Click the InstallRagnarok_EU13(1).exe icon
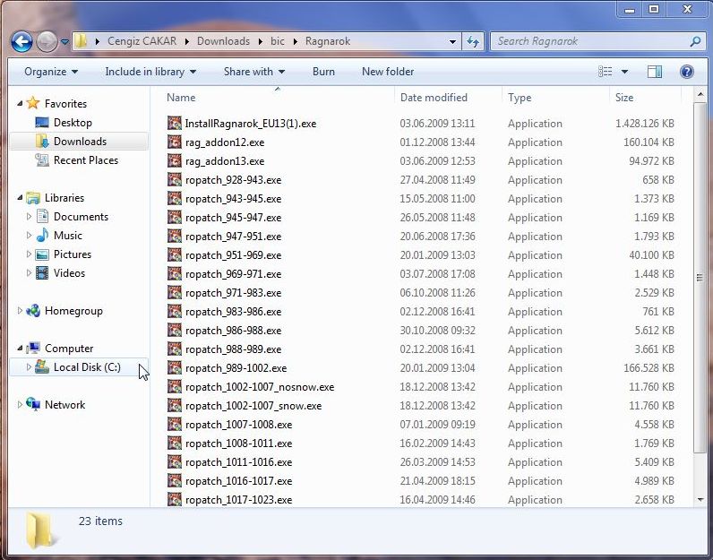713x560 pixels. point(175,124)
